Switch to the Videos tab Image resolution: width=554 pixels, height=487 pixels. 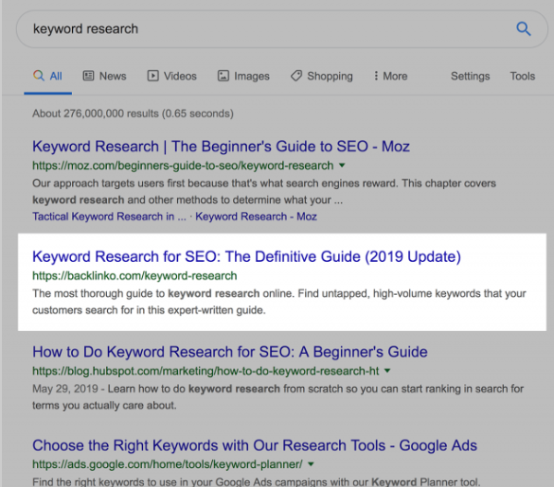point(172,76)
